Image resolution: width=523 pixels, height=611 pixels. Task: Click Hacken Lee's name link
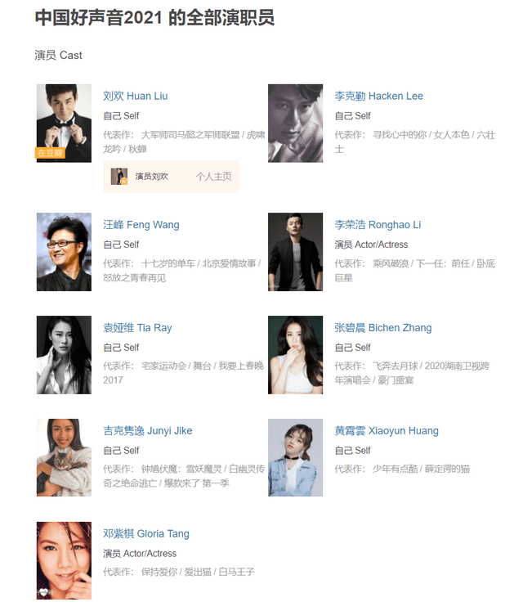378,97
